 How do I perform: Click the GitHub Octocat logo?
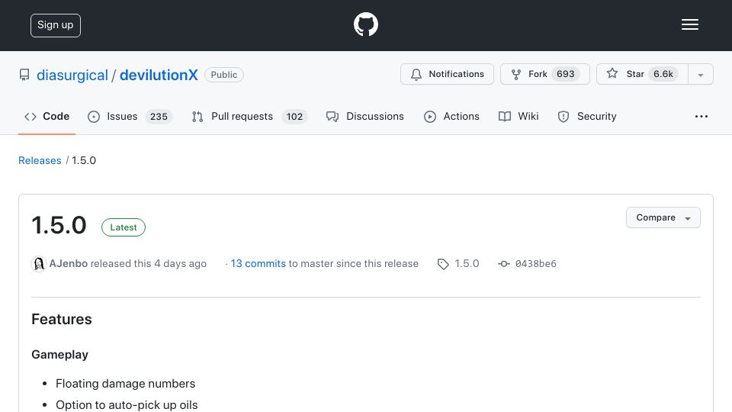pos(365,24)
